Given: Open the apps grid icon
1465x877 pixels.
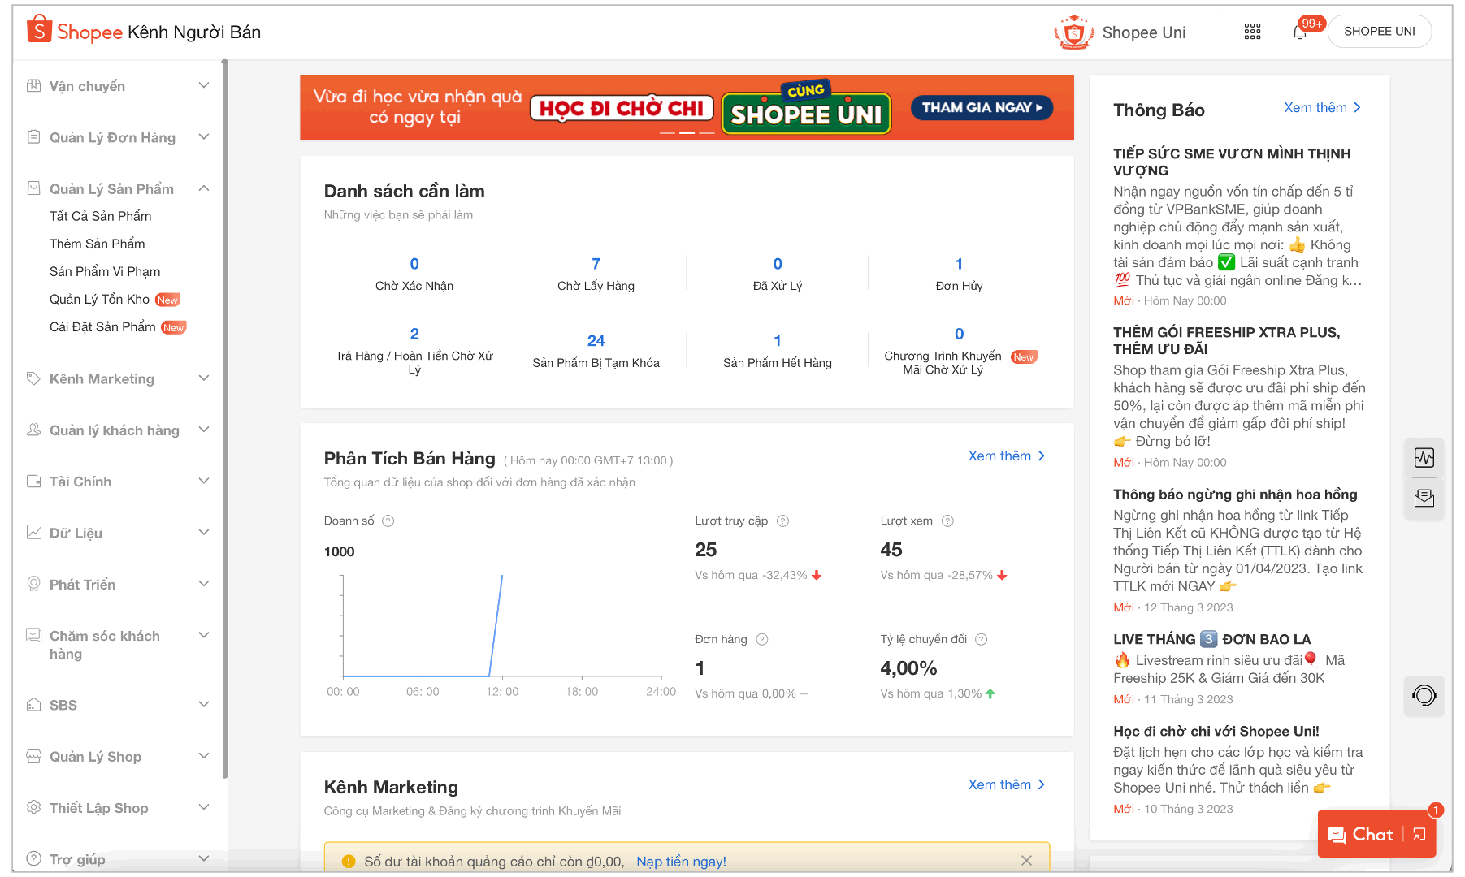Looking at the screenshot, I should pos(1252,32).
